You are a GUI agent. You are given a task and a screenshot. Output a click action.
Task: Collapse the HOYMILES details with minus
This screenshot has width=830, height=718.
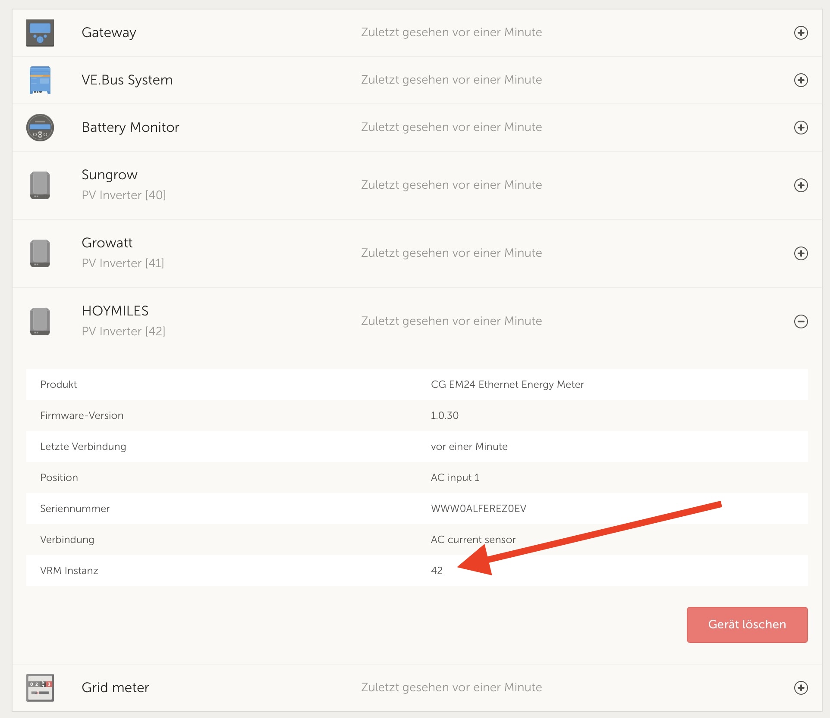(801, 322)
